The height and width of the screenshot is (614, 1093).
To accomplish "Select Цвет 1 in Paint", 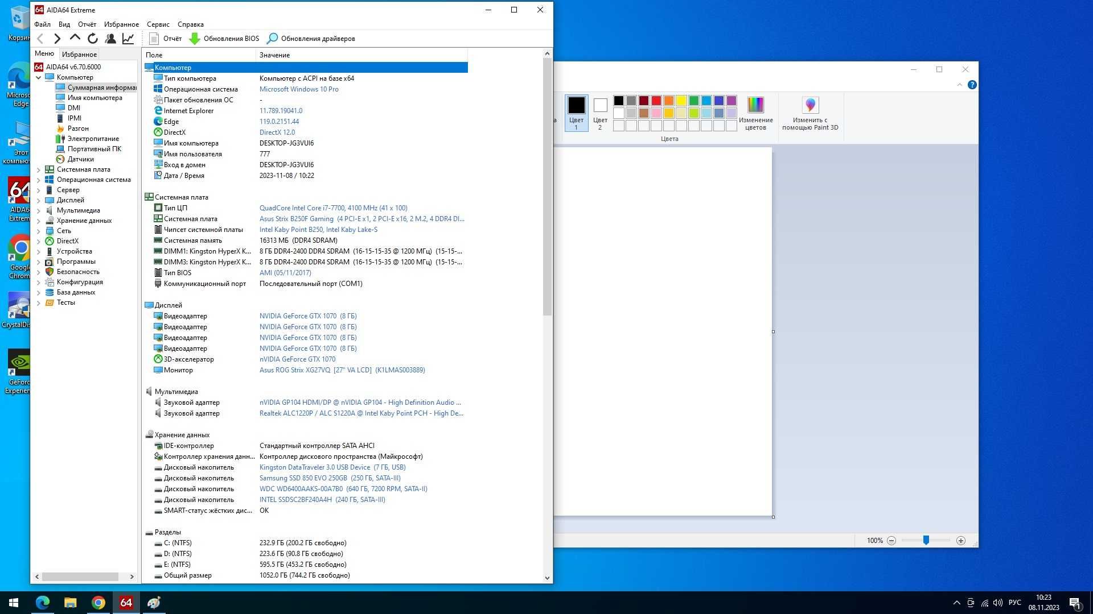I will [x=576, y=113].
